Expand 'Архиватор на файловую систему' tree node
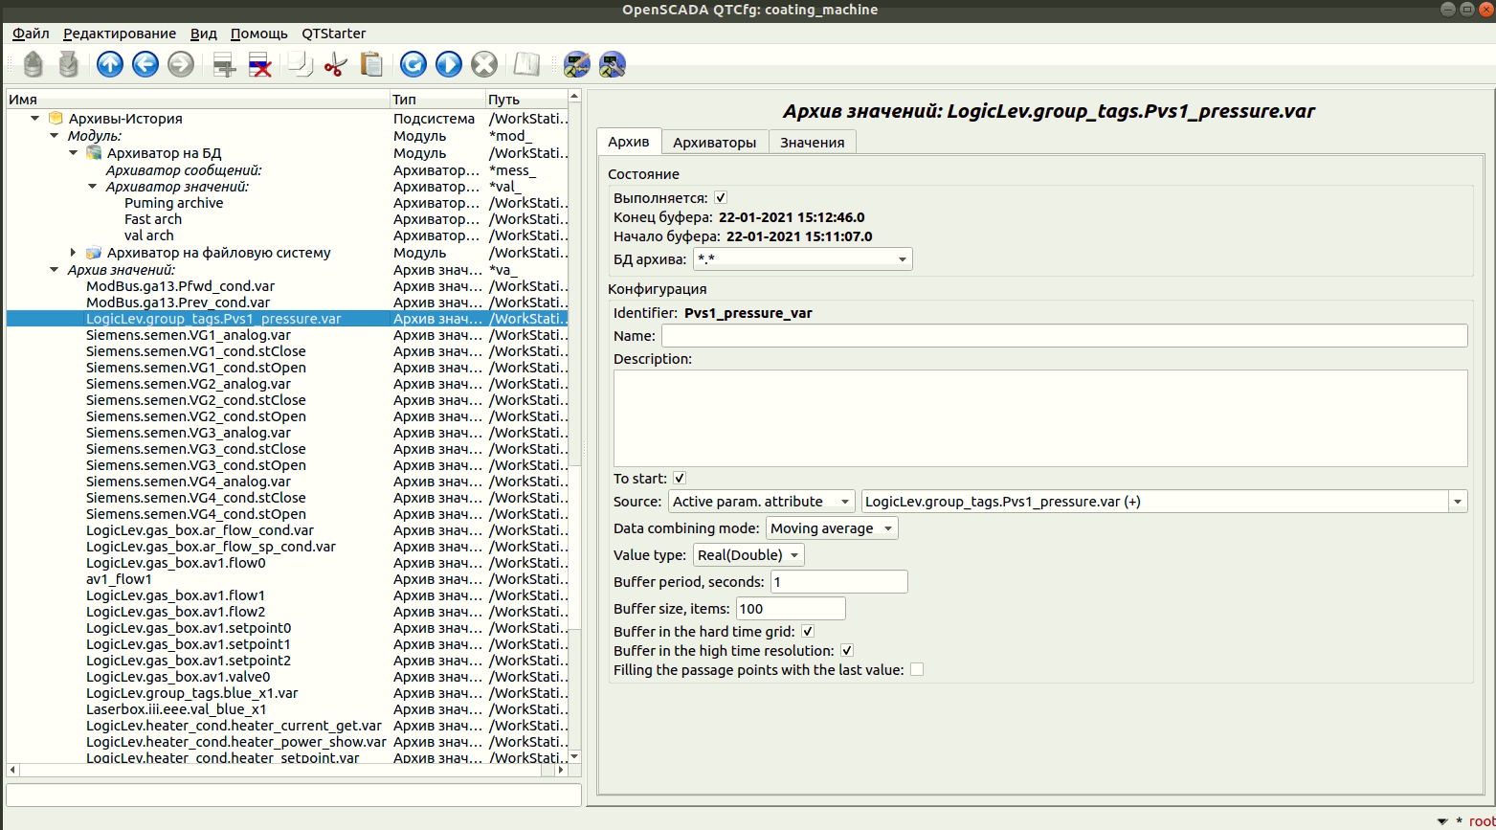Viewport: 1496px width, 830px height. pos(74,253)
